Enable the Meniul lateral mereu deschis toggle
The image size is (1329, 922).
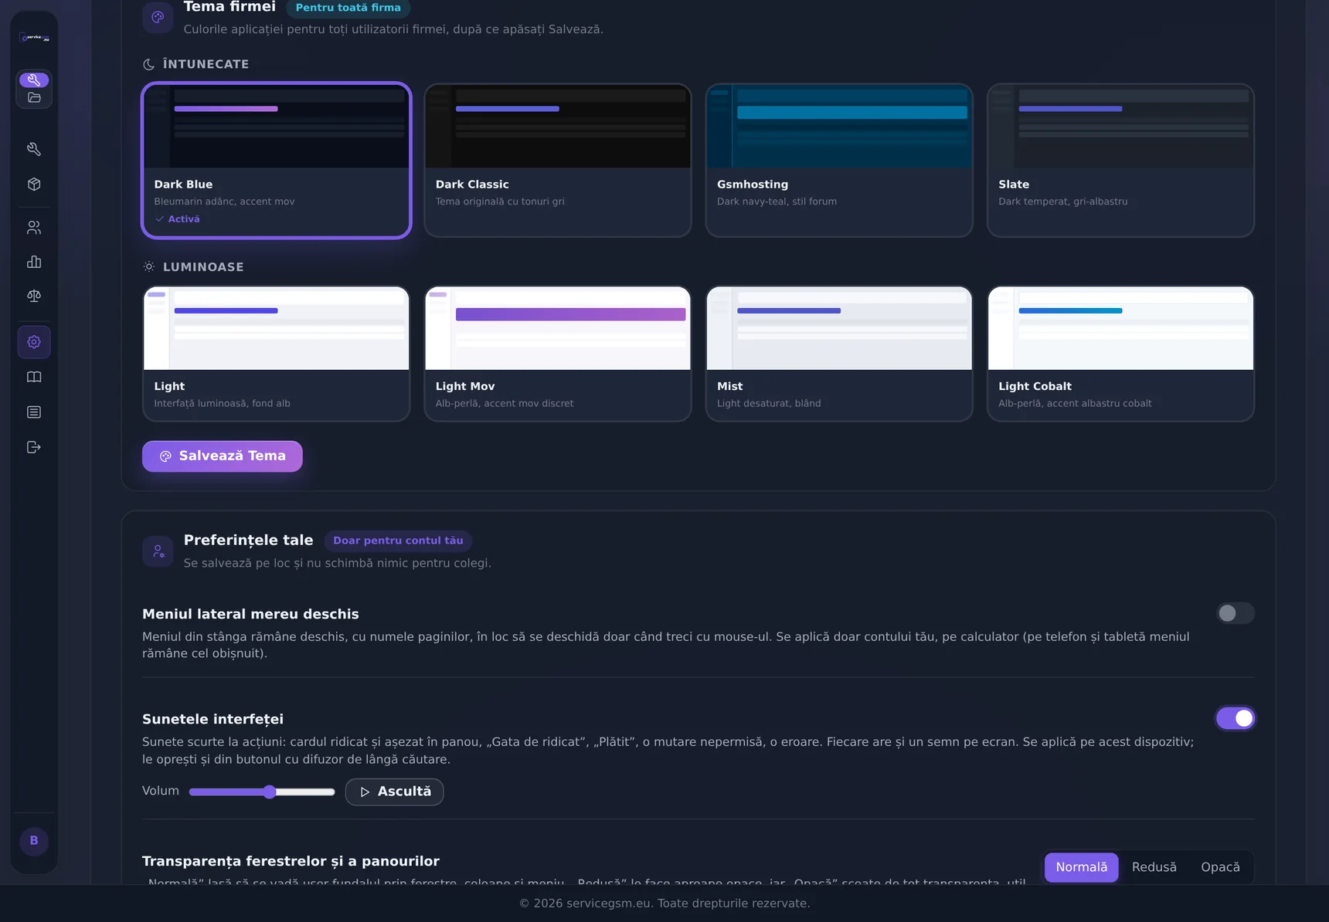tap(1235, 613)
